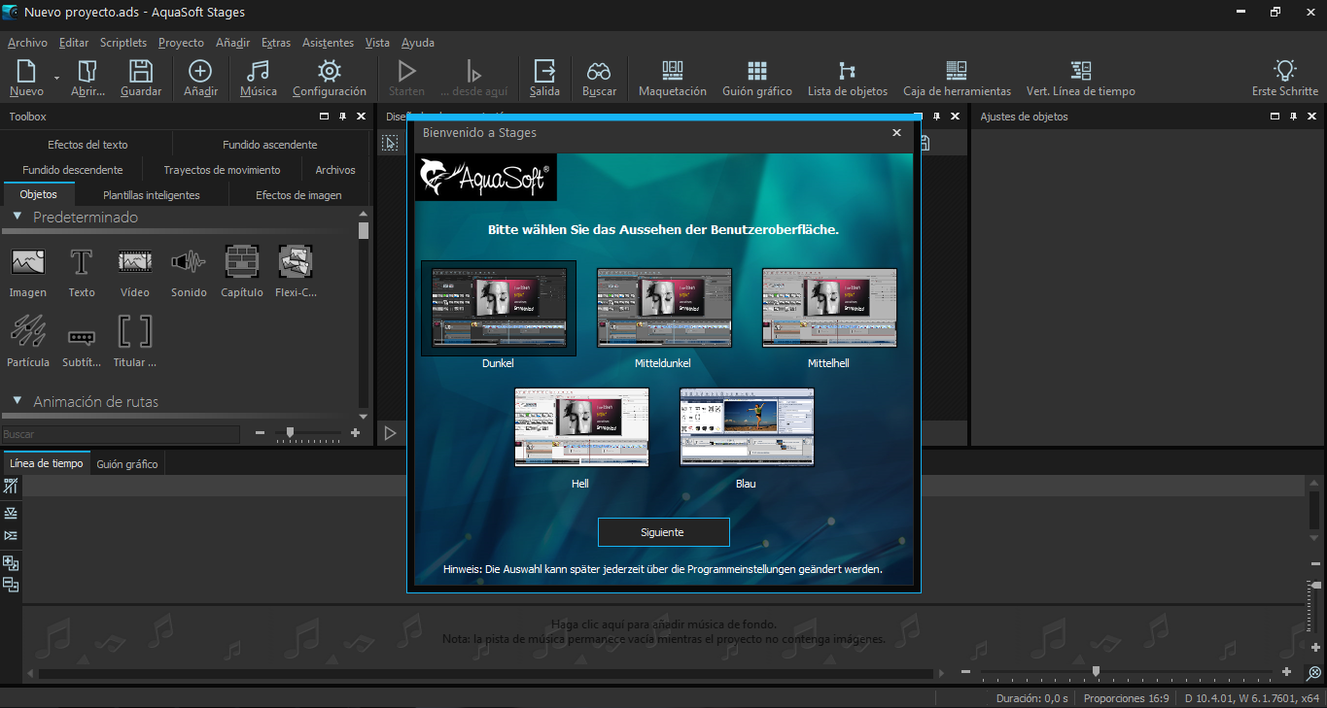This screenshot has height=708, width=1327.
Task: Click the Nuevo project icon
Action: click(x=26, y=71)
